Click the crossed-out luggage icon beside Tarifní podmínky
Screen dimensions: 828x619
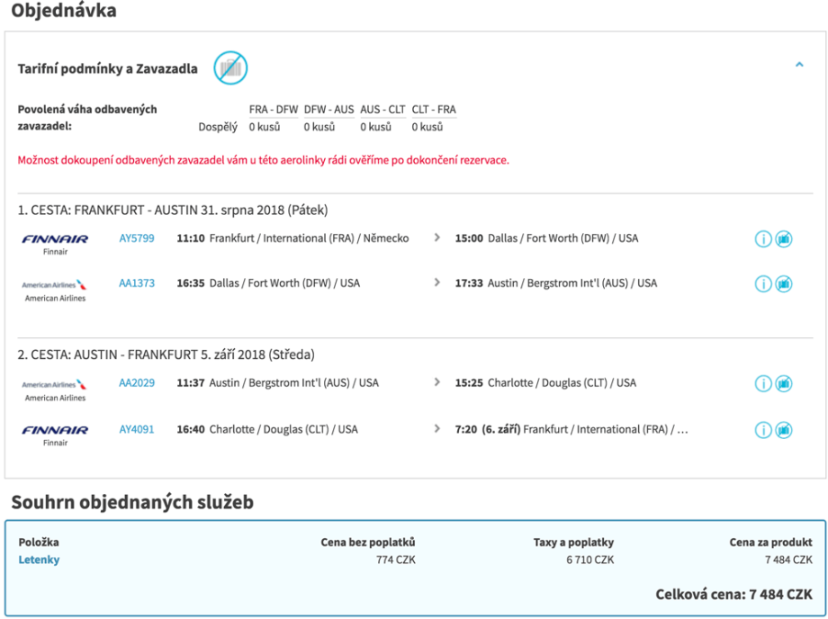click(x=230, y=68)
